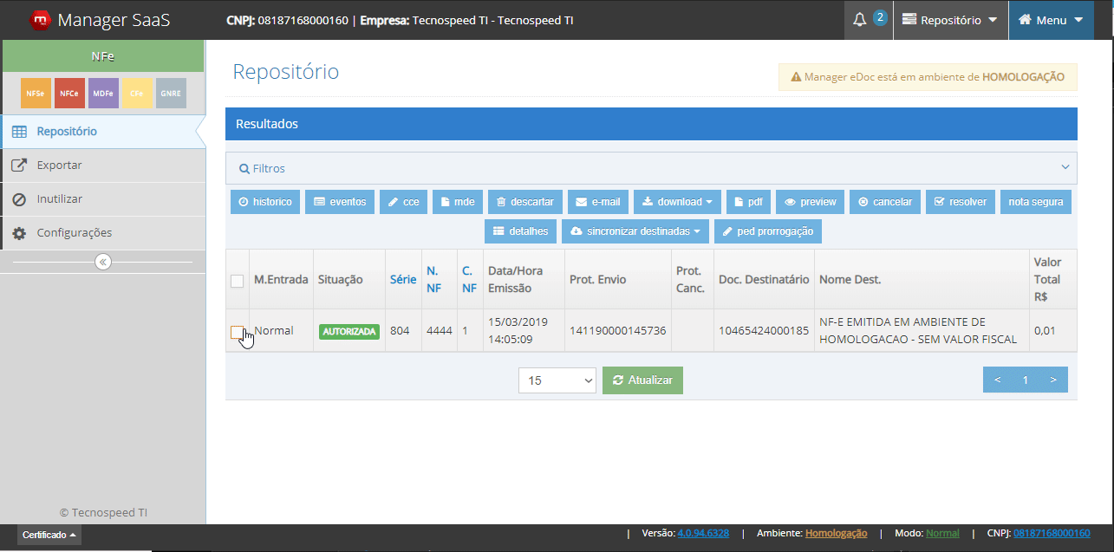Click the preview eye button

click(810, 202)
